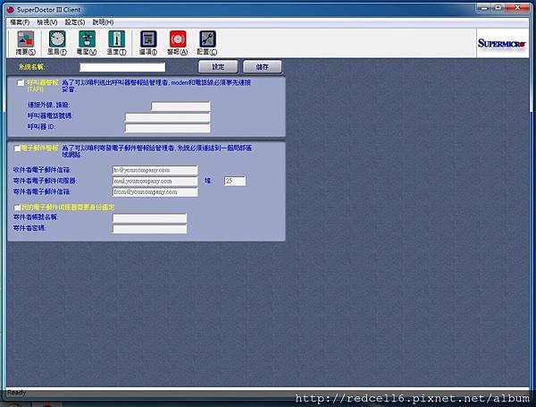
Task: Click the 寄件者帳號名稱 sender account field
Action: coord(150,218)
